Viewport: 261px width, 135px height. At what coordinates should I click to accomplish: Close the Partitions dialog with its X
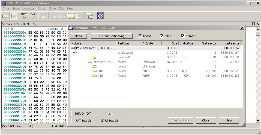coord(242,28)
